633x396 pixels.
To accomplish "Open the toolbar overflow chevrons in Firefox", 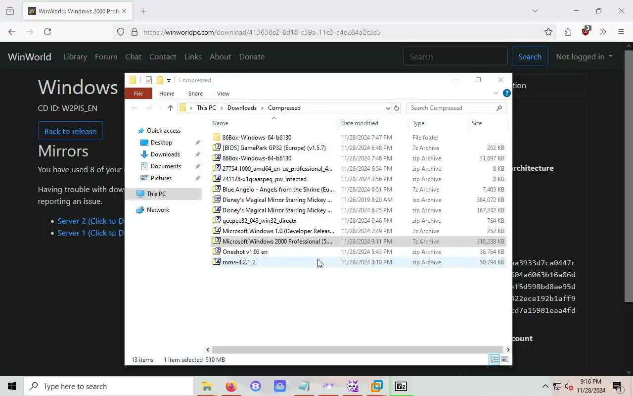I will click(x=603, y=32).
